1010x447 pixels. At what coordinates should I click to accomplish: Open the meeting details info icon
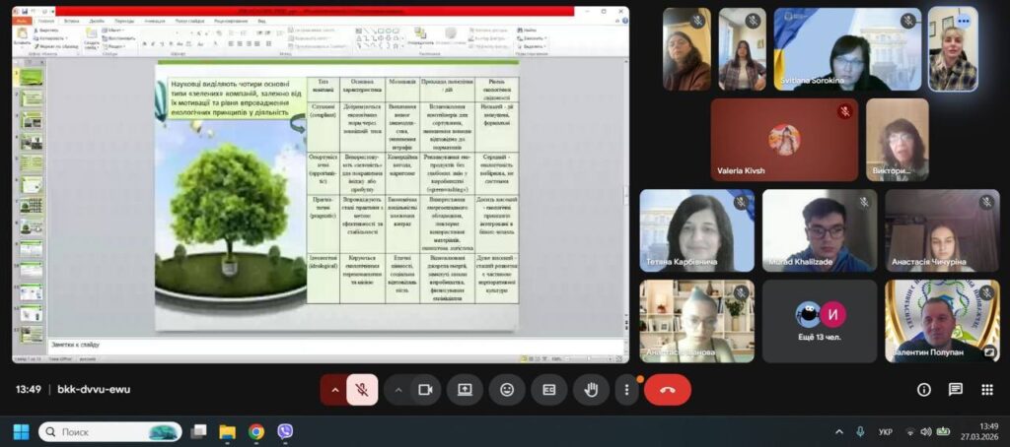pyautogui.click(x=924, y=390)
